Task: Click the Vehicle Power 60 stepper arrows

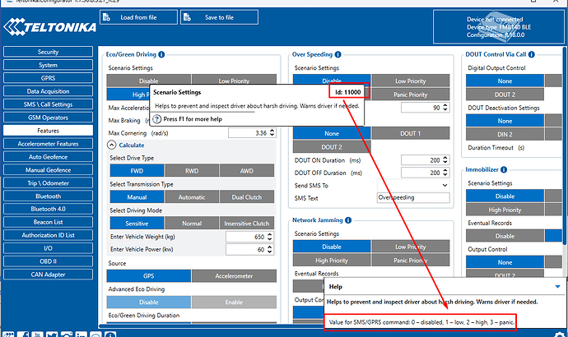Action: point(269,249)
